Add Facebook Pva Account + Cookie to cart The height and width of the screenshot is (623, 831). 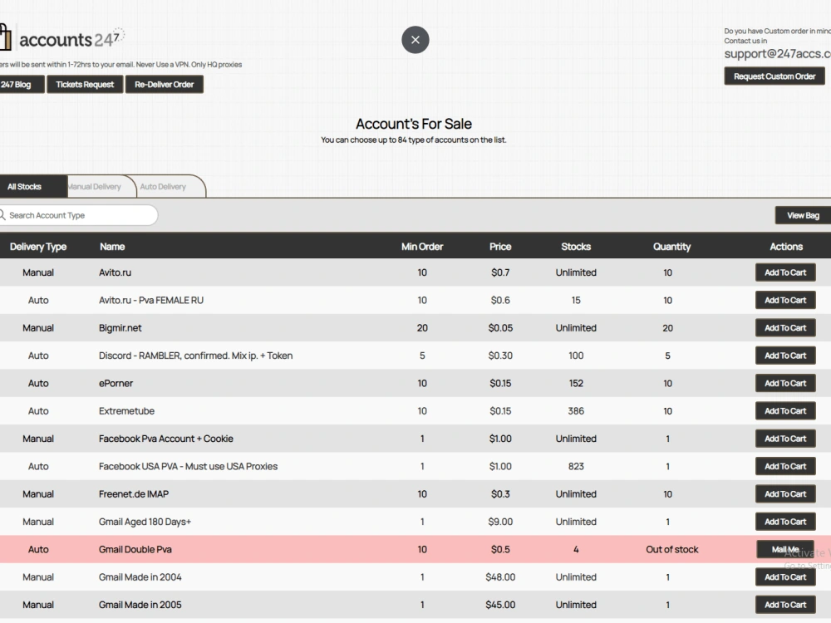tap(785, 439)
